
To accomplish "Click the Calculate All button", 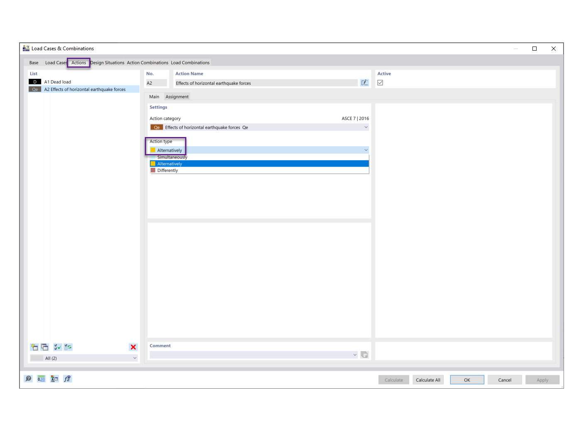I will click(x=428, y=380).
